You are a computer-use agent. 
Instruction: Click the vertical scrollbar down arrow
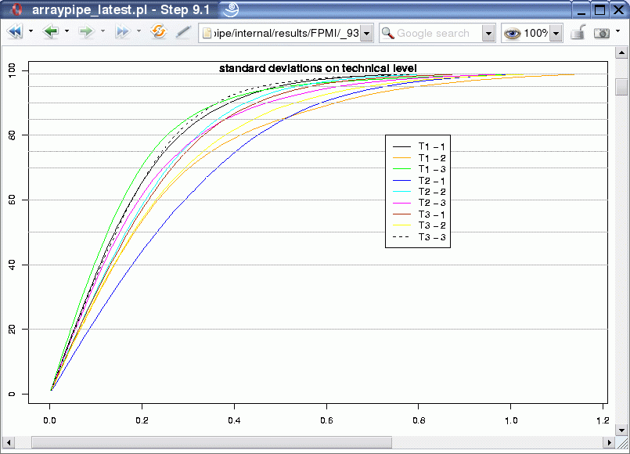click(x=621, y=430)
